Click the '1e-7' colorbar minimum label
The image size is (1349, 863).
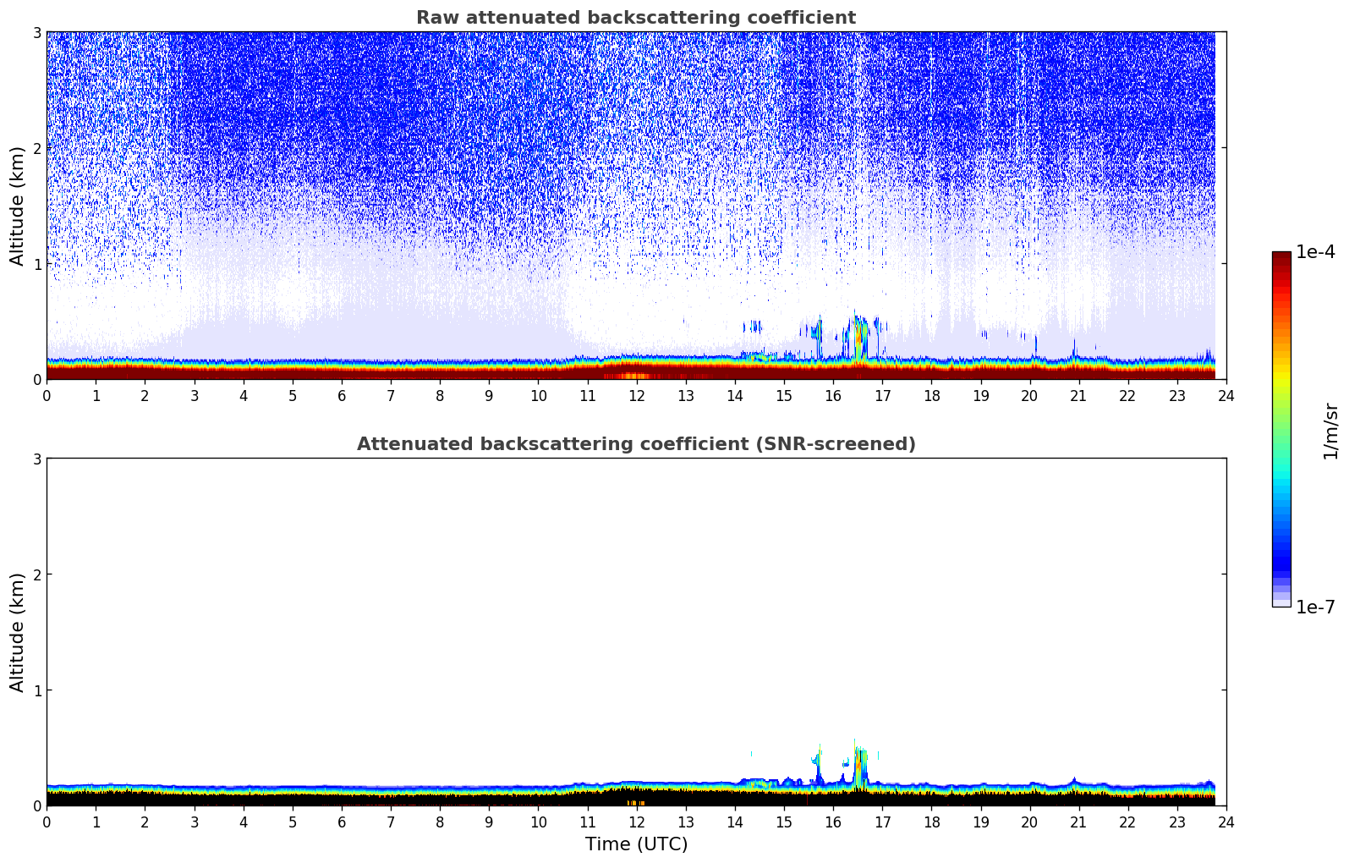pos(1315,607)
